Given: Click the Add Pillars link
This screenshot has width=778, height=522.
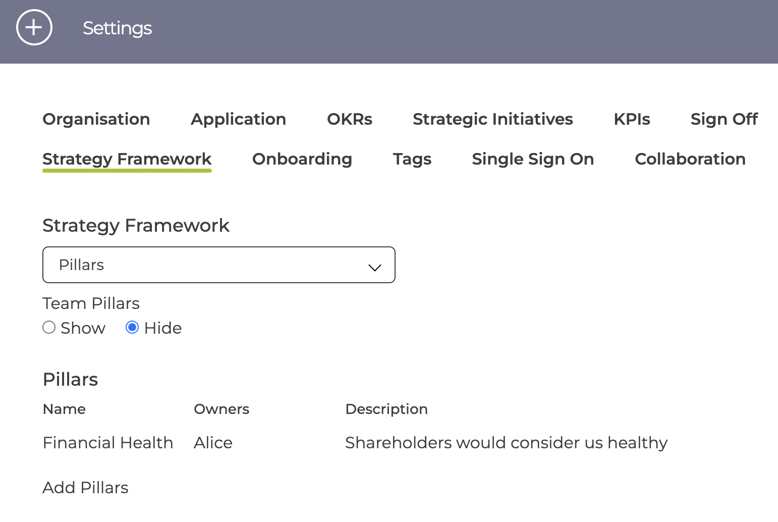Looking at the screenshot, I should tap(86, 488).
